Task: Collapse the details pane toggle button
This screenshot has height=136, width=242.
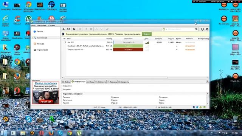Action: (208, 81)
